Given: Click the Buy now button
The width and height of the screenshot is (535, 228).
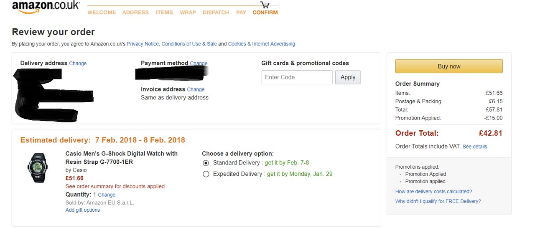Looking at the screenshot, I should coord(449,66).
